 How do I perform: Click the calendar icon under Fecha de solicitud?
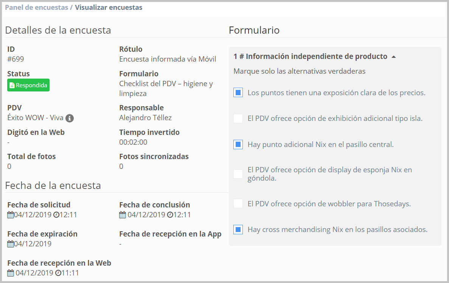[11, 215]
